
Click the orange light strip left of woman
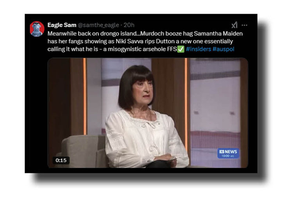click(x=85, y=97)
